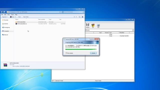160x90 pixels.
Task: Click the change view icon in Explorer
Action: click(x=74, y=17)
